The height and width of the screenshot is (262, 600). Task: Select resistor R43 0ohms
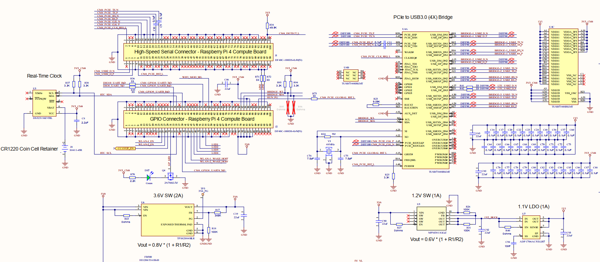click(x=126, y=215)
